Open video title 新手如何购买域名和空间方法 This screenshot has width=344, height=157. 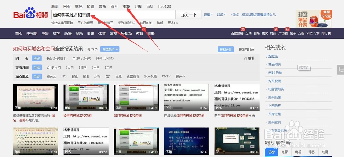click(x=235, y=115)
